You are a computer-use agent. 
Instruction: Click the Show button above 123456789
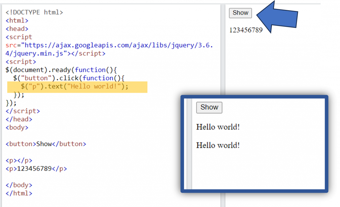[240, 13]
